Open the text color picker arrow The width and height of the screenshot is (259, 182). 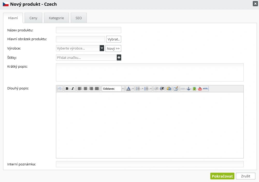pos(133,89)
